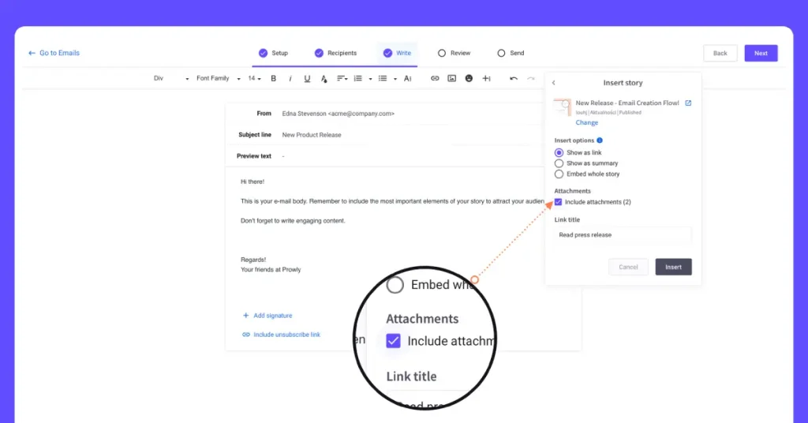Click Change to pick another story
Screen dimensions: 808x423
tap(587, 122)
